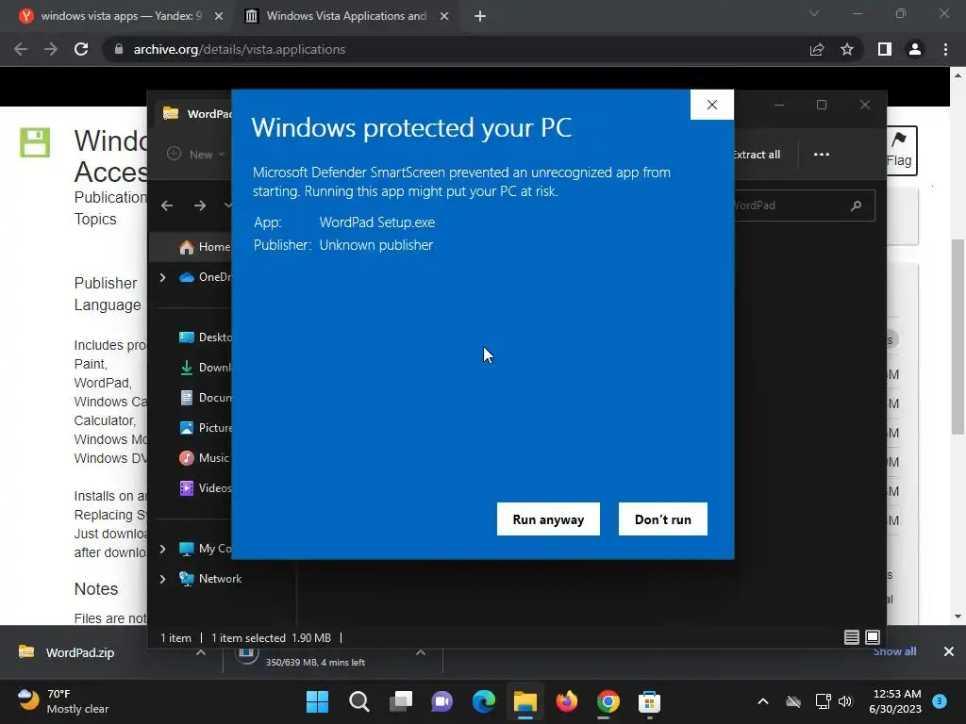Open Windows Start menu
This screenshot has width=966, height=724.
(x=317, y=701)
